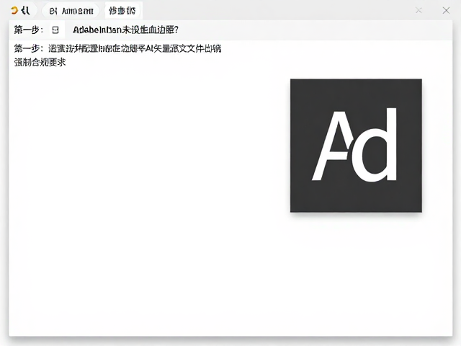The height and width of the screenshot is (346, 461).
Task: Click the 第一步 heading question text
Action: (x=125, y=30)
